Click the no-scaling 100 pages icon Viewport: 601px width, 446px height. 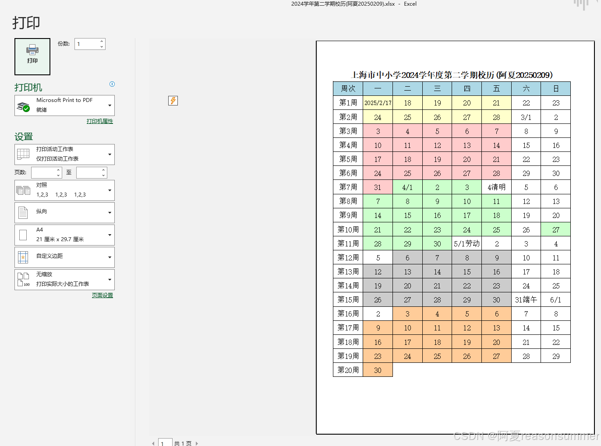pyautogui.click(x=23, y=279)
